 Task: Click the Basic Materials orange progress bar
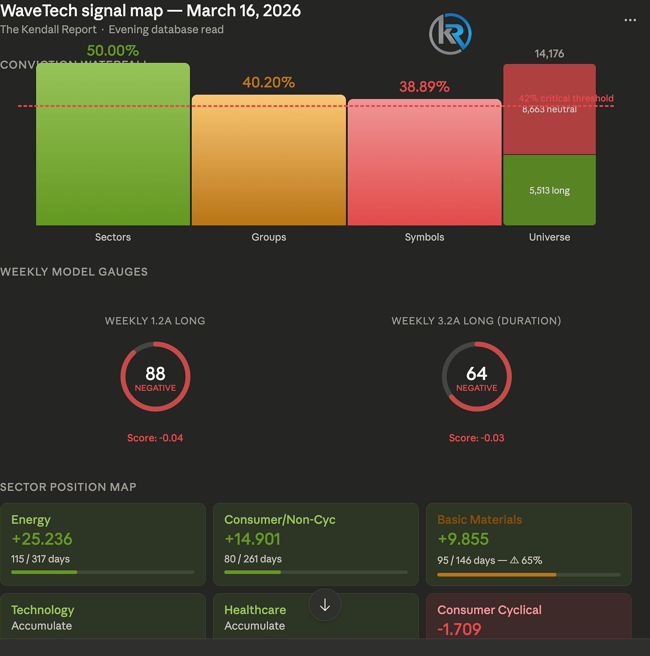pos(529,575)
